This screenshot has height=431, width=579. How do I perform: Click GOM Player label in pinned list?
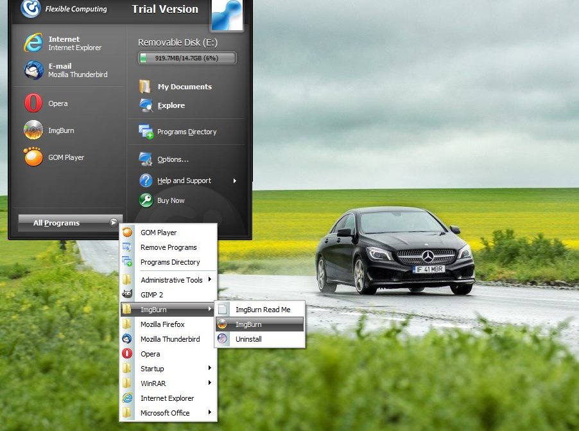tap(66, 157)
